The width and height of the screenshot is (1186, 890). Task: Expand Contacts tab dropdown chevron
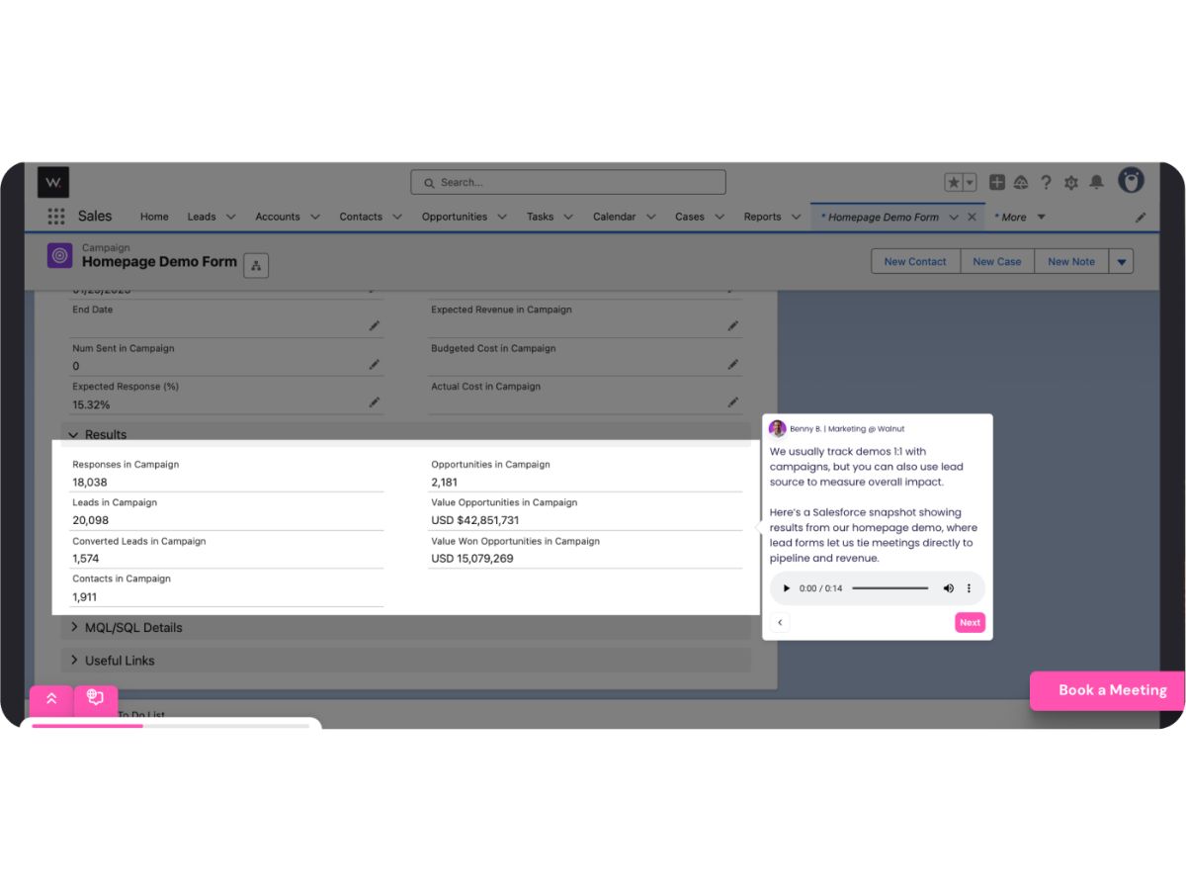pos(397,217)
